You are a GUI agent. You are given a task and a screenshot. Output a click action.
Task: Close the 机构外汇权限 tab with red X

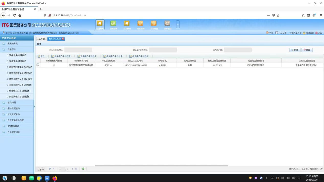63,39
